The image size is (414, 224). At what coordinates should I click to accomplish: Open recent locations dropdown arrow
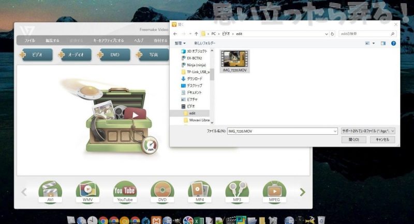coord(190,34)
